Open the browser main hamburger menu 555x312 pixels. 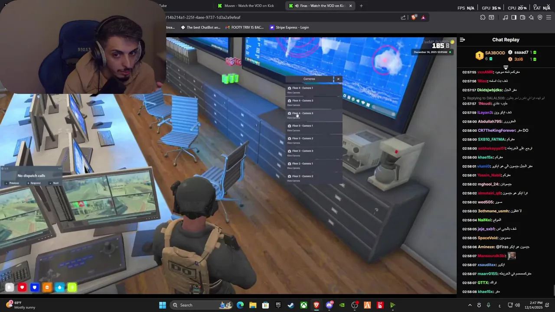click(549, 17)
